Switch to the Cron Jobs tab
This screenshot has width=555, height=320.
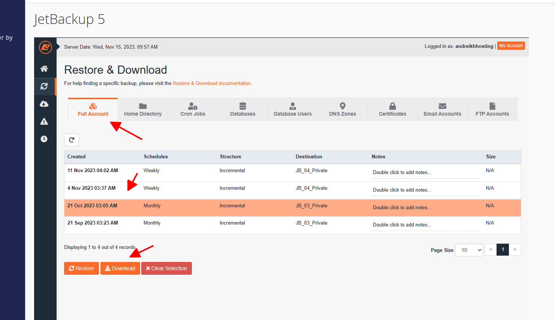click(x=193, y=109)
